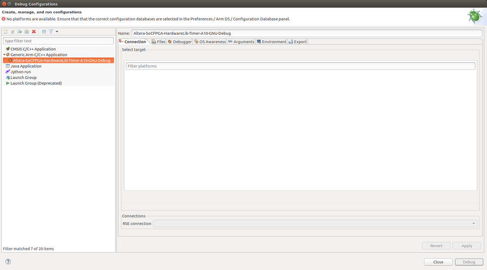This screenshot has width=487, height=270.
Task: Click the Apply button
Action: point(467,246)
